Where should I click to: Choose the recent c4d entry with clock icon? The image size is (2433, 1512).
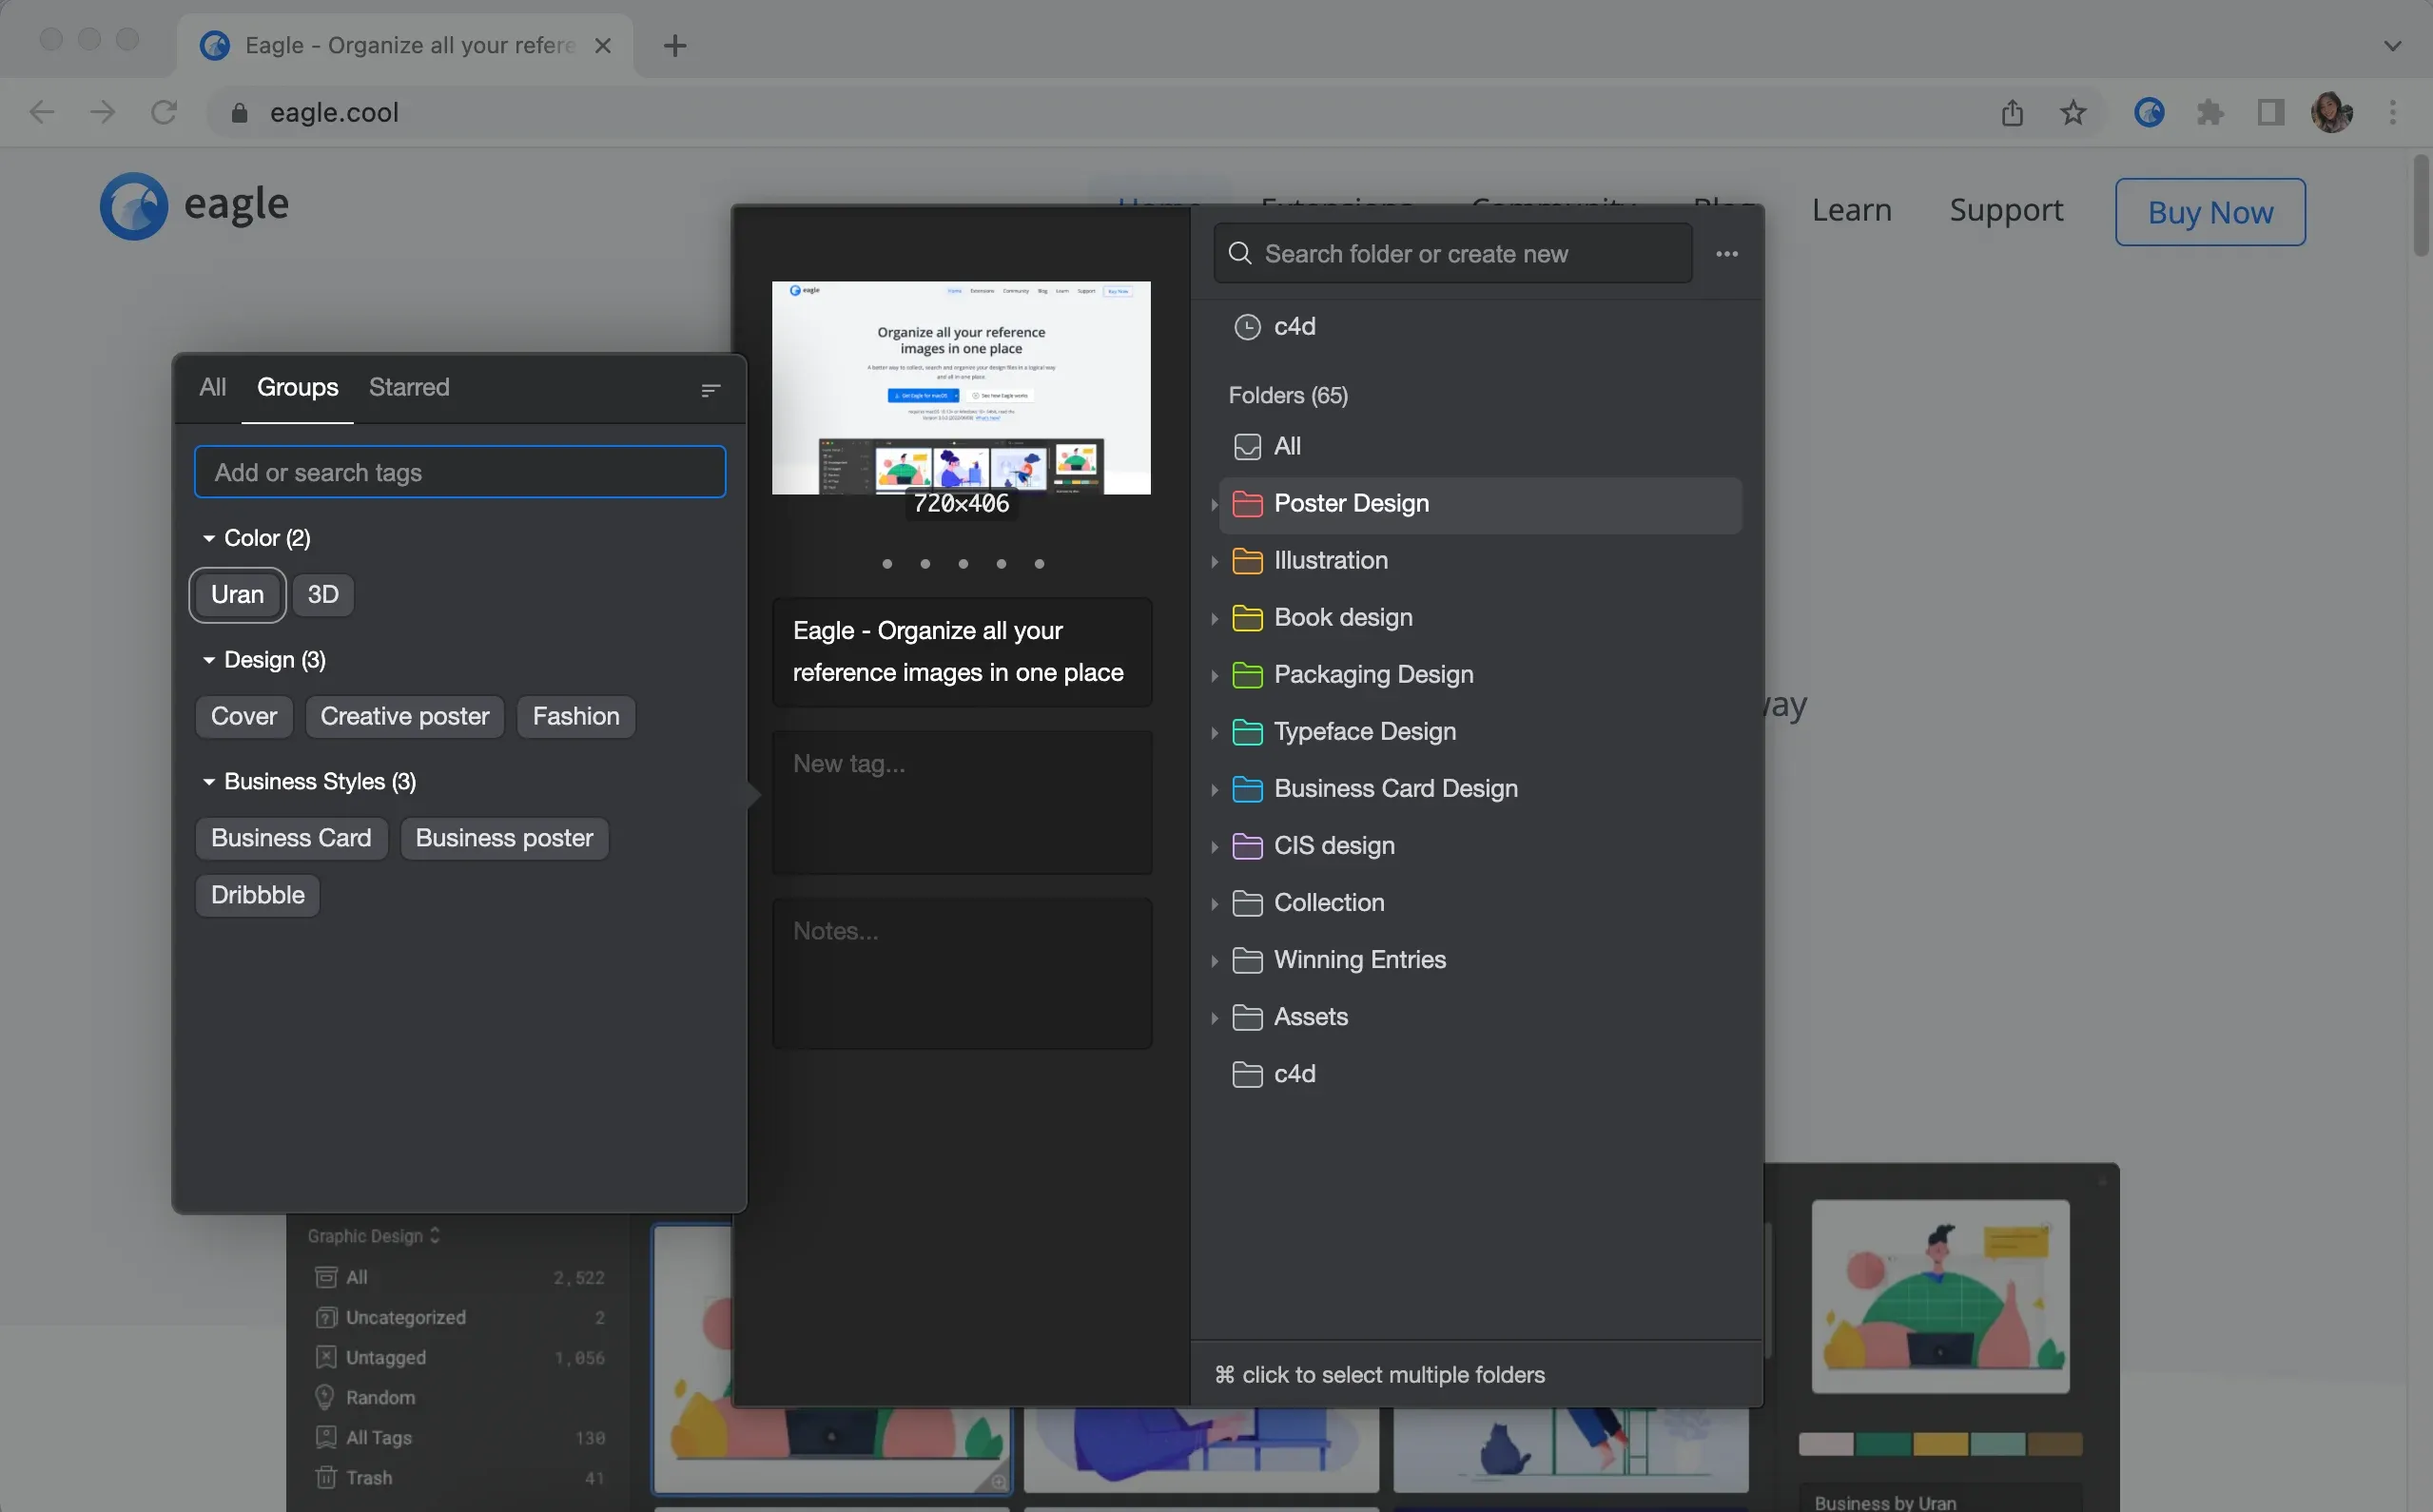click(x=1480, y=327)
